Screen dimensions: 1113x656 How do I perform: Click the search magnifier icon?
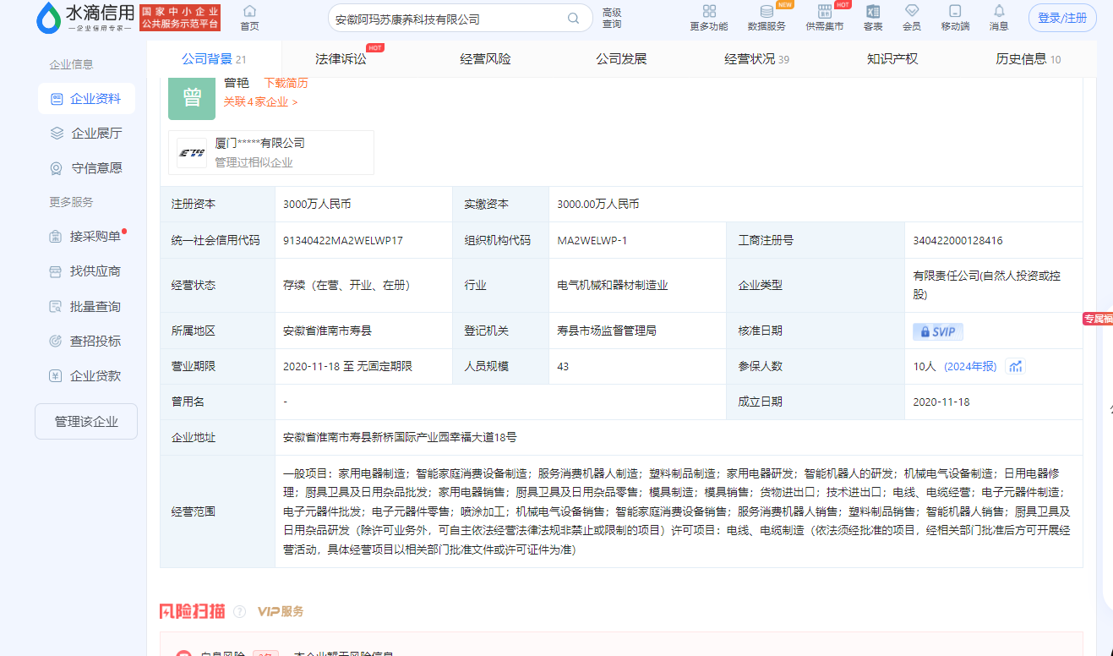(x=574, y=18)
